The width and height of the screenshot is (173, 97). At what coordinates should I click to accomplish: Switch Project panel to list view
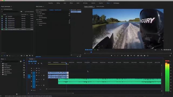coord(5,56)
